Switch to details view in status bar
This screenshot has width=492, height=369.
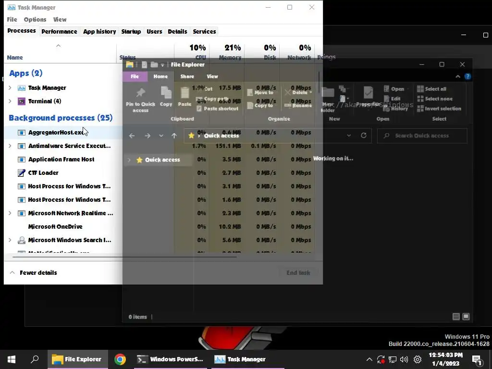[x=456, y=317]
